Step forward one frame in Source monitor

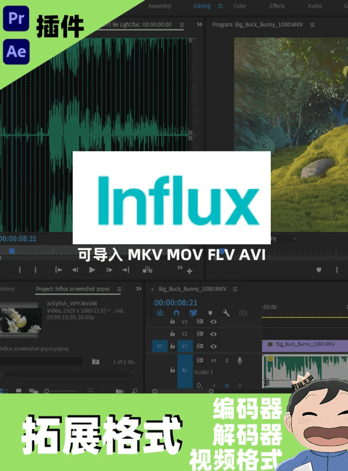click(109, 270)
